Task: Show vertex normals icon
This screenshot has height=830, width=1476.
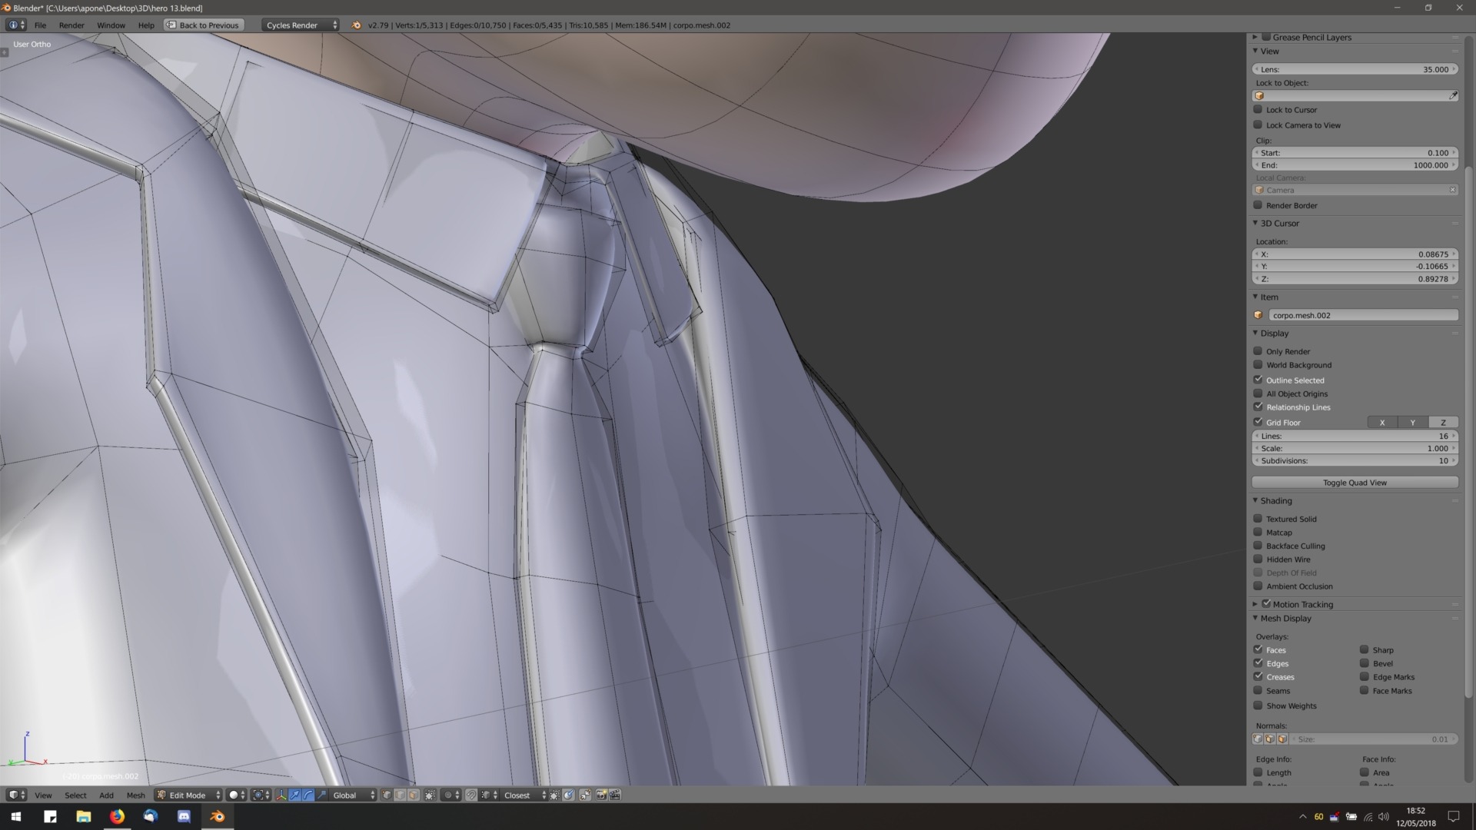Action: coord(1258,739)
